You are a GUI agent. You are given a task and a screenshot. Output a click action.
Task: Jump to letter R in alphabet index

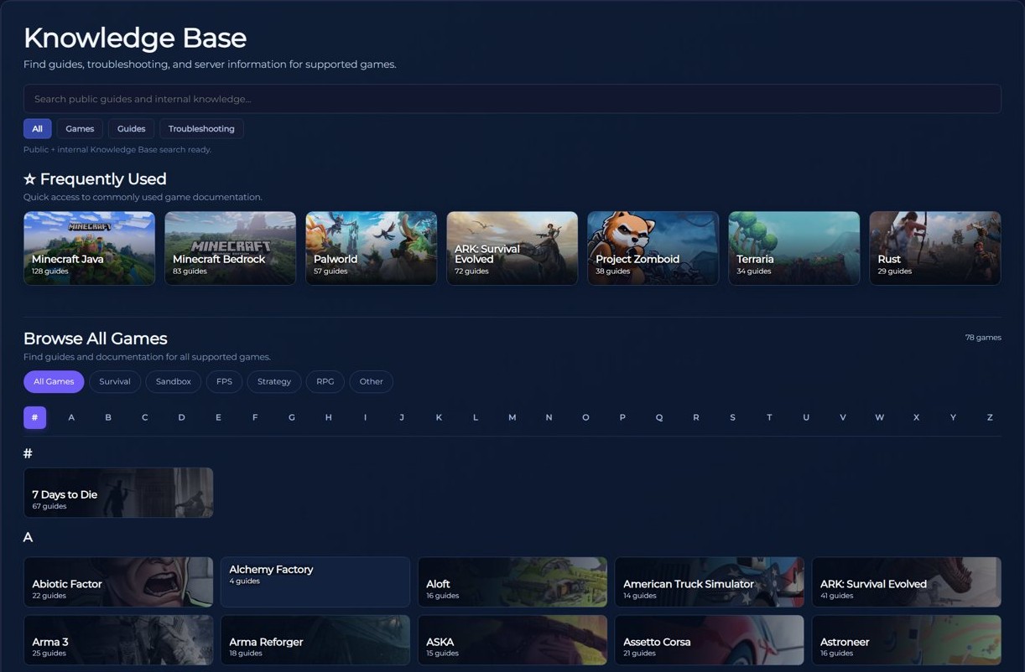tap(695, 417)
